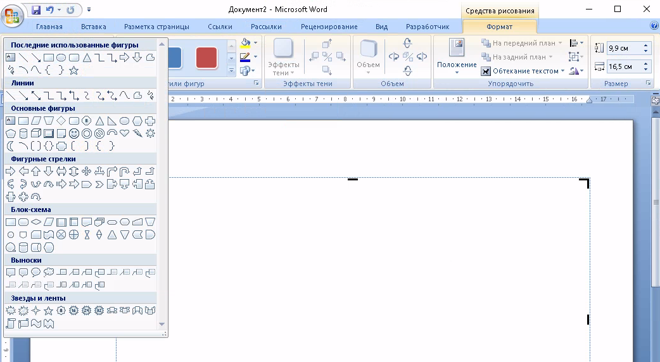The width and height of the screenshot is (660, 362).
Task: Choose the Explosion 1 shape
Action: pyautogui.click(x=11, y=311)
